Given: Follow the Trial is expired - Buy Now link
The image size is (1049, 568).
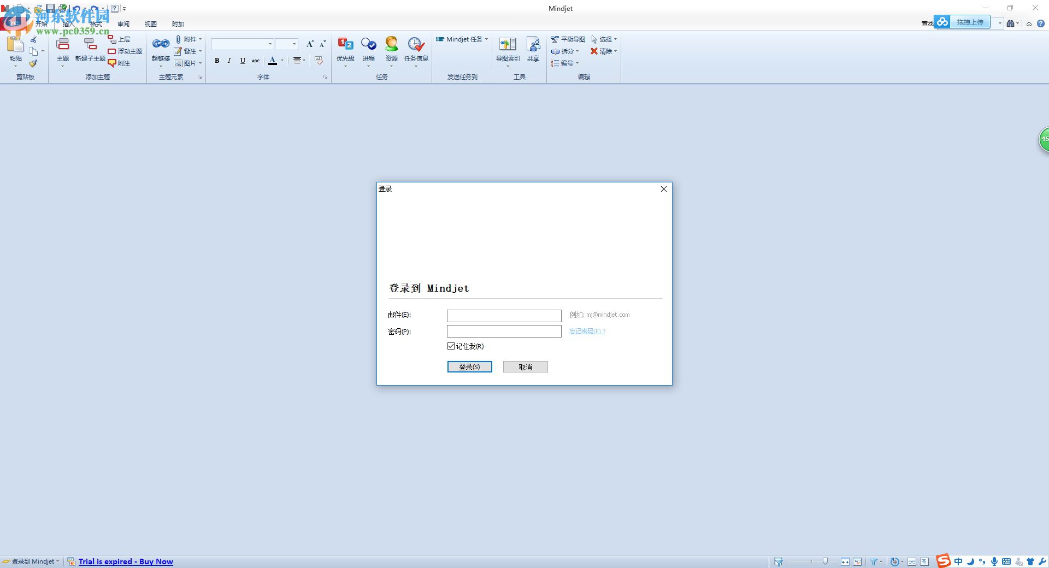Looking at the screenshot, I should 126,561.
